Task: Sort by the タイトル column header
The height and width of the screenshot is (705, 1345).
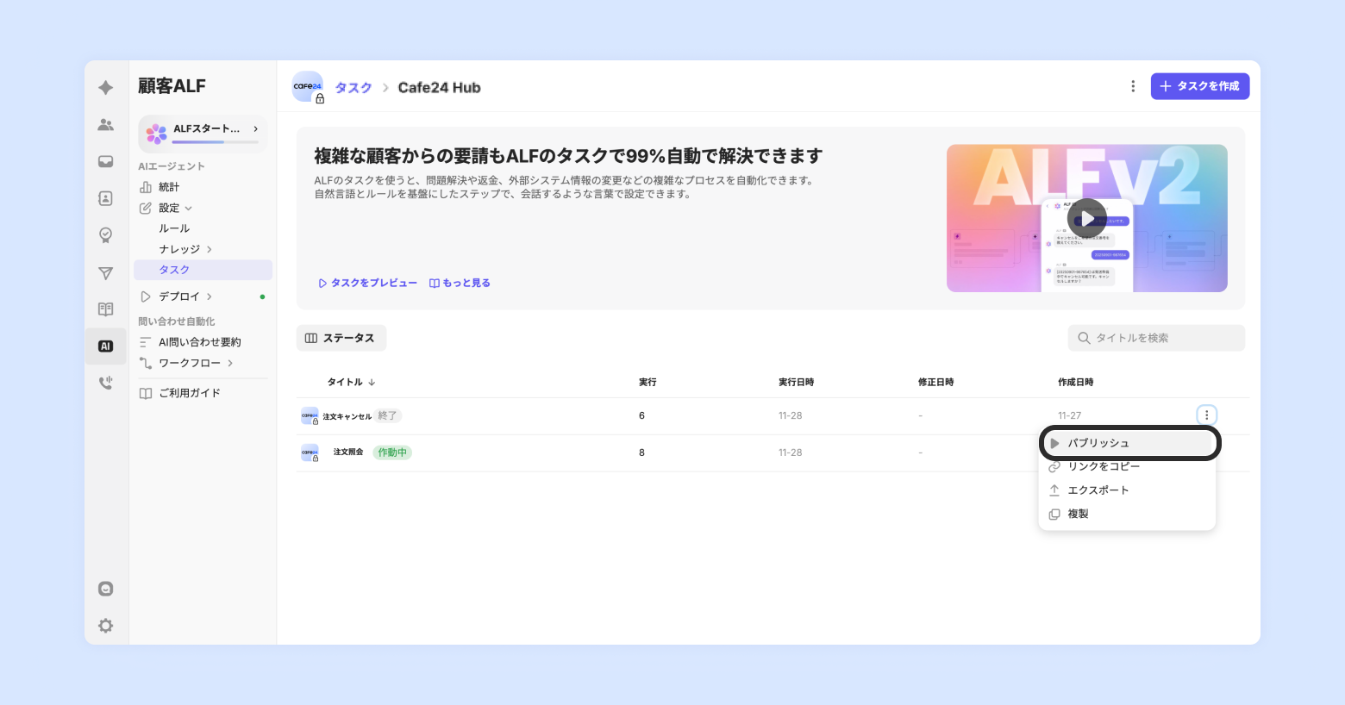Action: point(351,382)
